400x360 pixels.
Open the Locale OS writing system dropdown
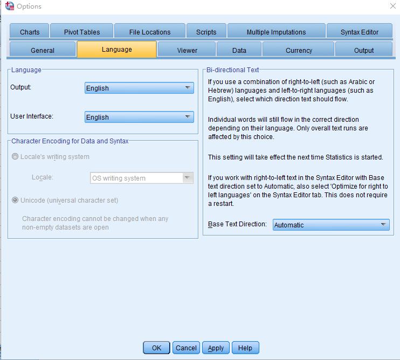tap(142, 178)
